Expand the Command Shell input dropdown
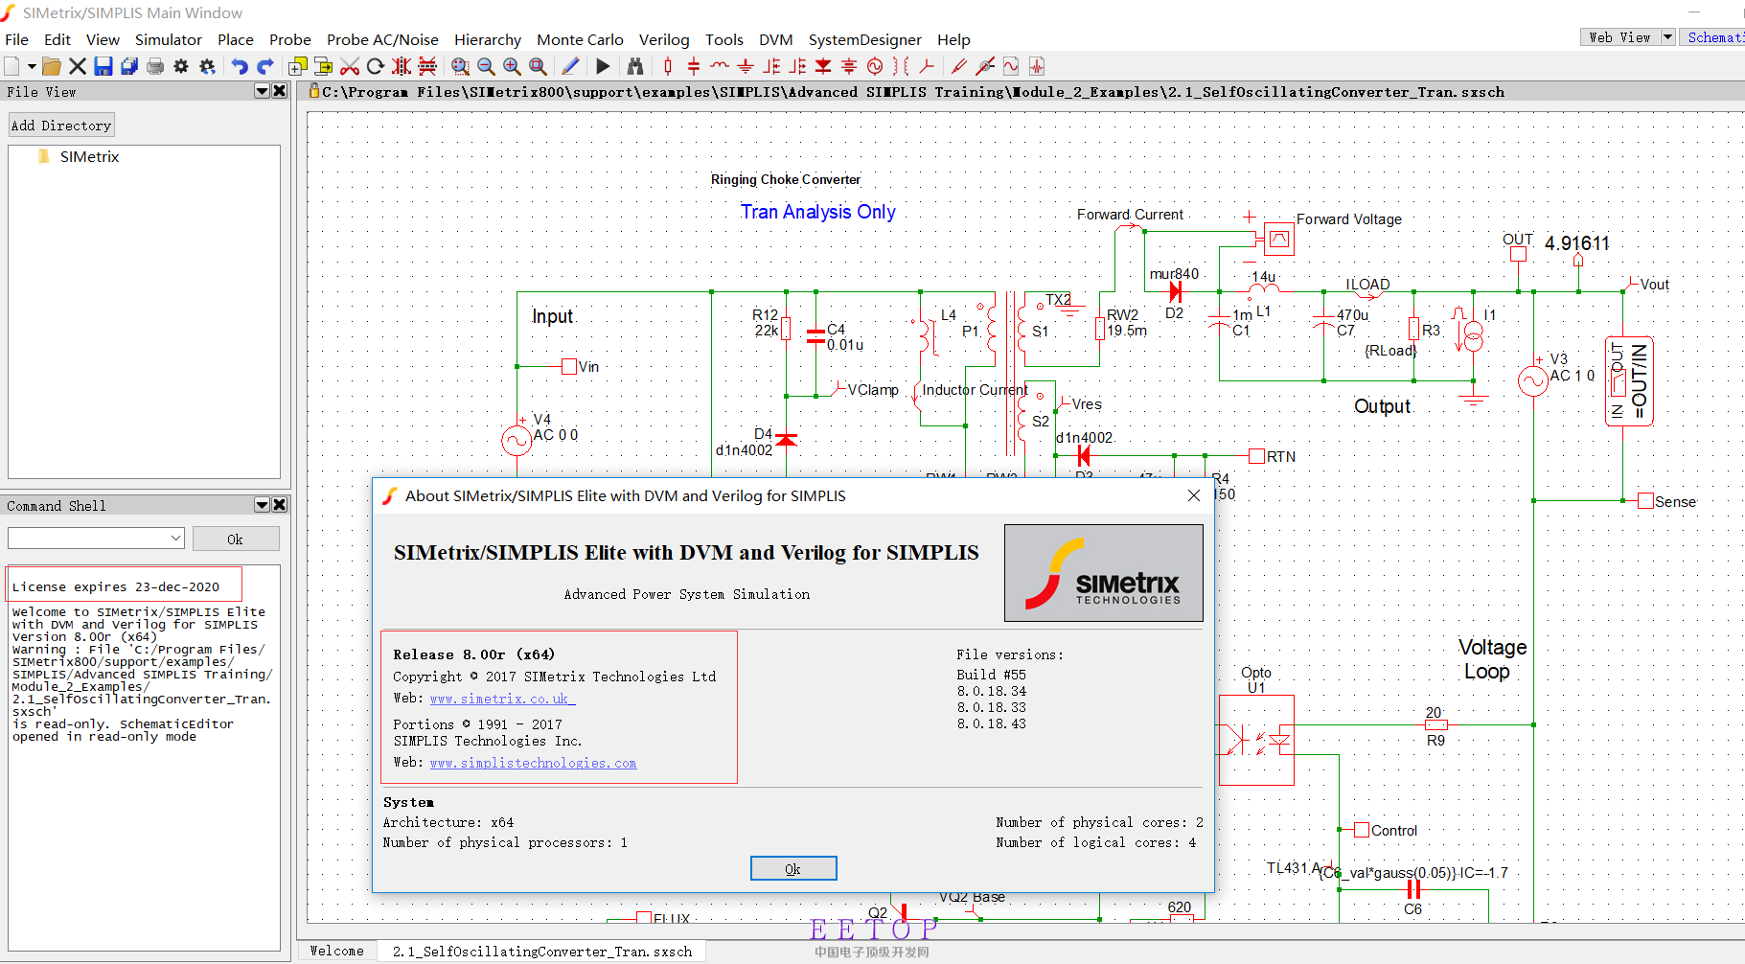This screenshot has height=964, width=1745. tap(175, 539)
